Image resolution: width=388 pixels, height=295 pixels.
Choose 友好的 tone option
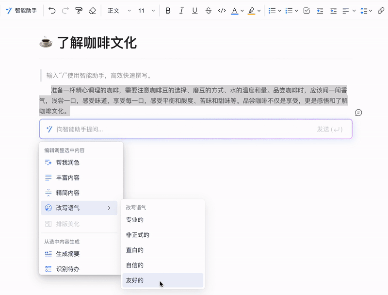pyautogui.click(x=135, y=280)
